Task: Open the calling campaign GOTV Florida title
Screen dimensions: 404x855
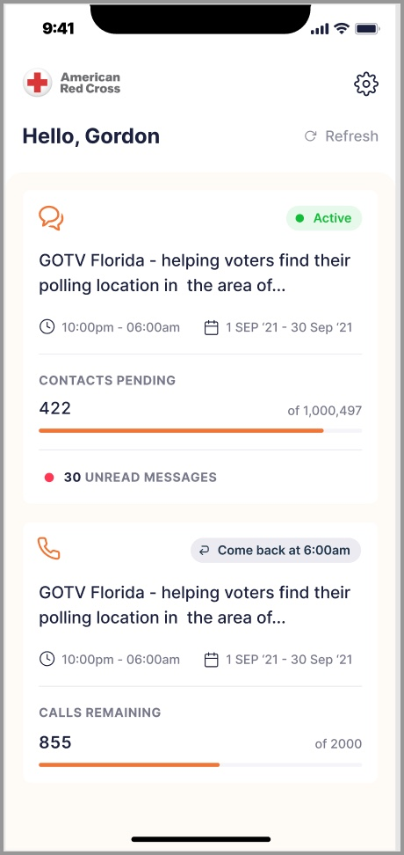Action: point(195,605)
